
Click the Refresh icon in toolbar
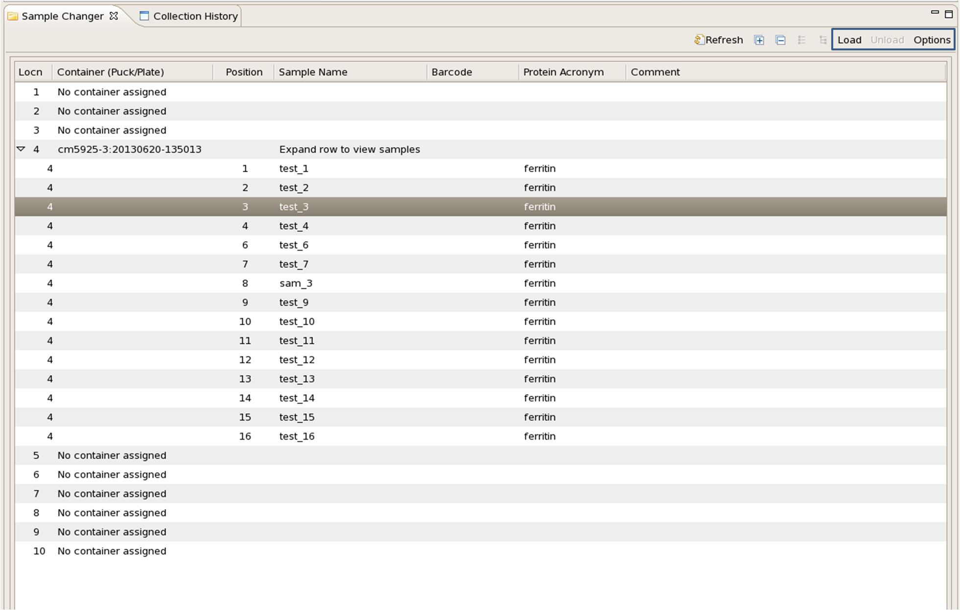(x=699, y=40)
